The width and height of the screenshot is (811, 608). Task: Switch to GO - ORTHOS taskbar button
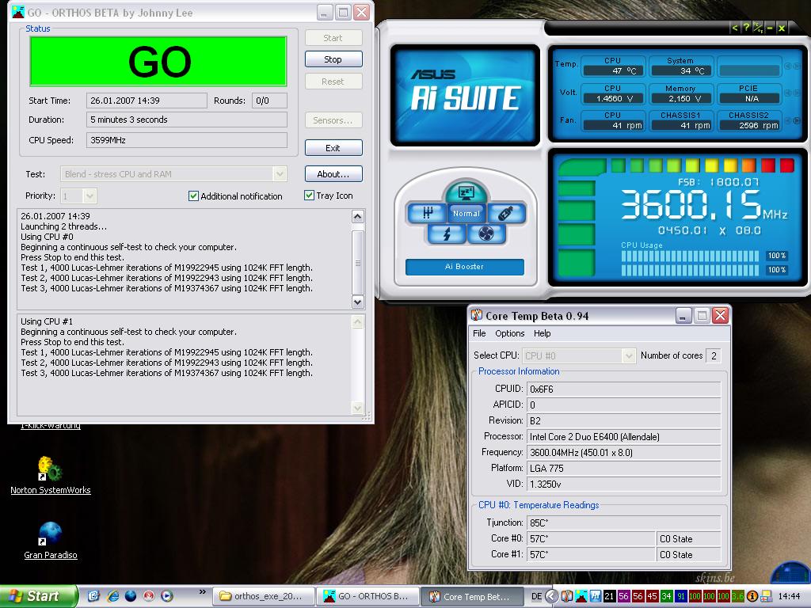click(368, 597)
